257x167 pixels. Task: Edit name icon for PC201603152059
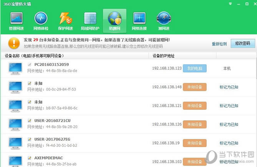pyautogui.click(x=29, y=65)
